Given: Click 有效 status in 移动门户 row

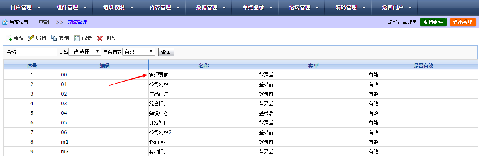Looking at the screenshot, I should (374, 152).
